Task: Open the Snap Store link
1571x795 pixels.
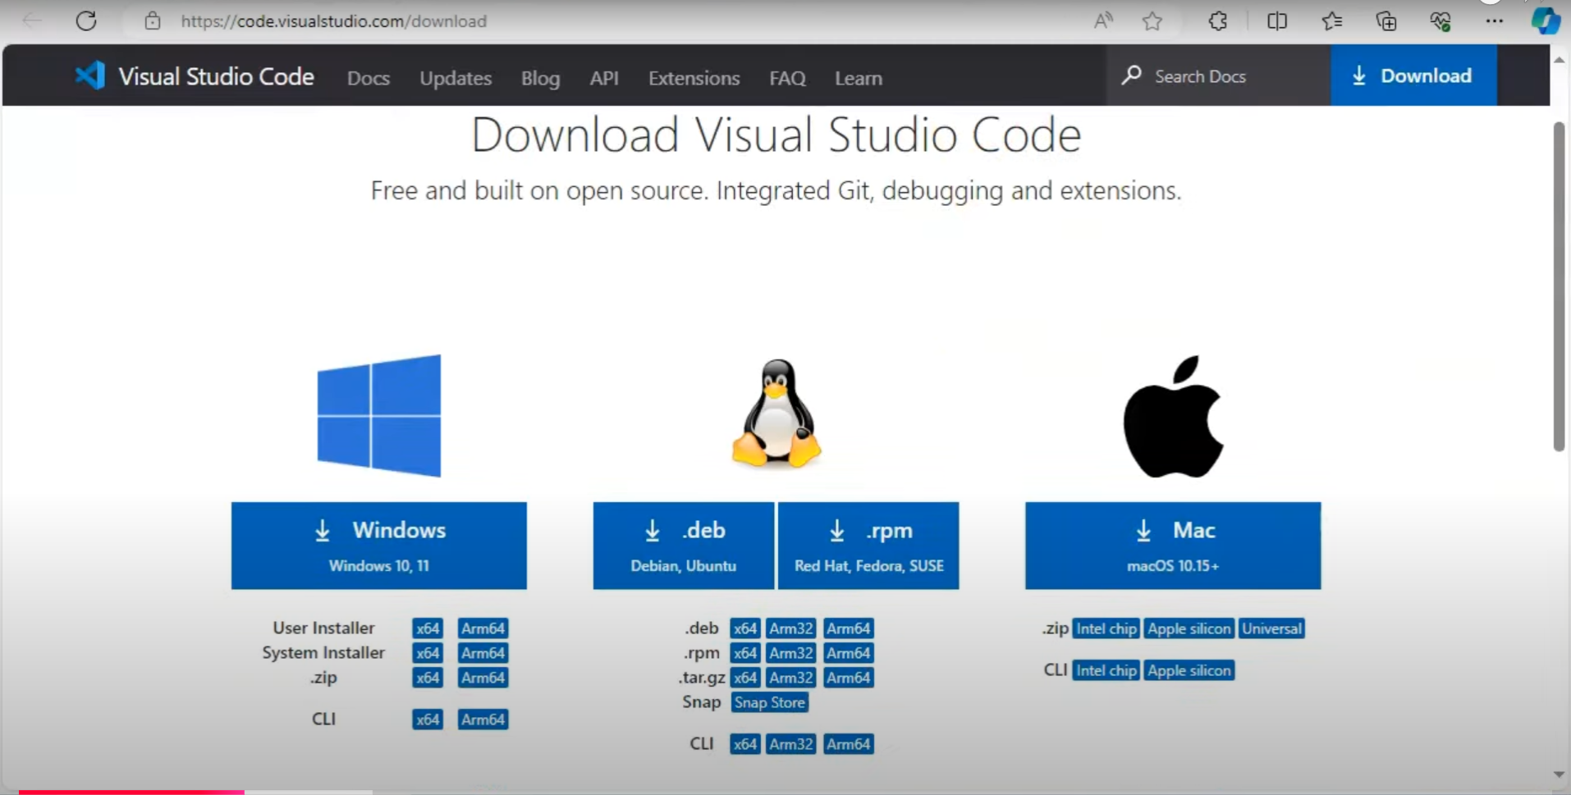Action: pyautogui.click(x=769, y=702)
